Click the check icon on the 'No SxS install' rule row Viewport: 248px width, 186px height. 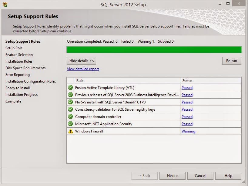[70, 102]
